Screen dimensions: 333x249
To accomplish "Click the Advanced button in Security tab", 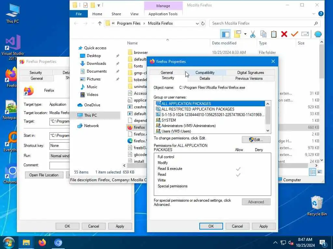I will pos(256,202).
